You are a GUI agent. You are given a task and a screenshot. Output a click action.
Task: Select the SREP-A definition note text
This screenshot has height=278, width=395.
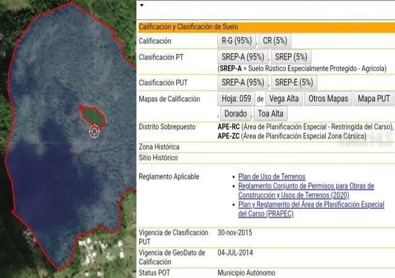click(x=302, y=69)
